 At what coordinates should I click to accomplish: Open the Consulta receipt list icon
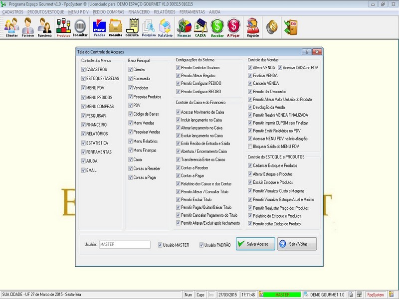coord(132,27)
